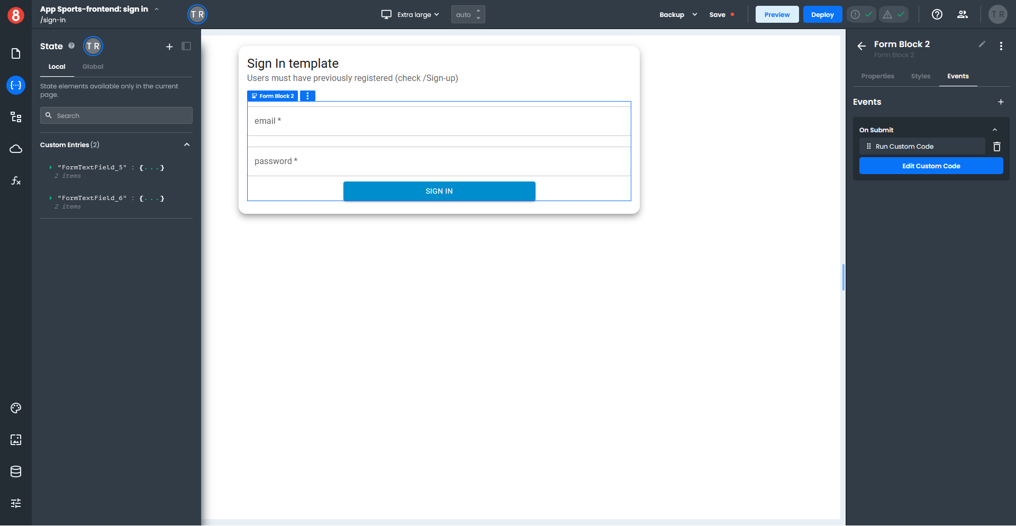This screenshot has height=526, width=1016.
Task: Open the Extra large viewport dropdown
Action: click(411, 15)
